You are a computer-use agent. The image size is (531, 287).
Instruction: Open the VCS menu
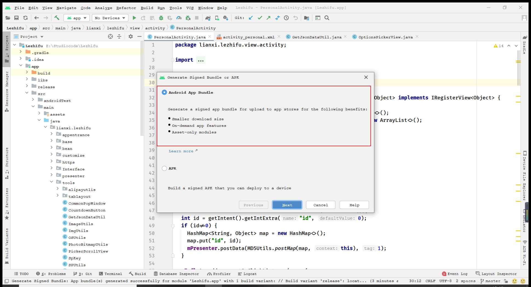pos(190,8)
